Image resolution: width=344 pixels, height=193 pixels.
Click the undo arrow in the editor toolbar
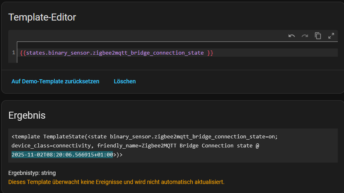coord(292,36)
